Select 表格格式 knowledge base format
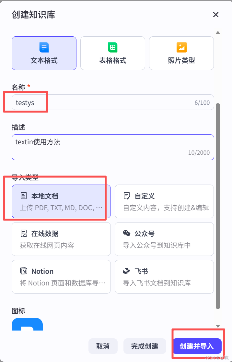This screenshot has height=362, width=232. pyautogui.click(x=113, y=53)
